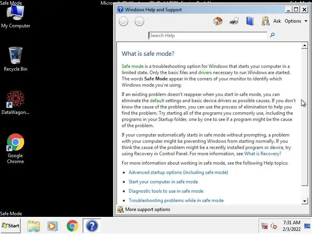This screenshot has height=234, width=312.
Task: Click the vertical scrollbar thumb
Action: 305,117
